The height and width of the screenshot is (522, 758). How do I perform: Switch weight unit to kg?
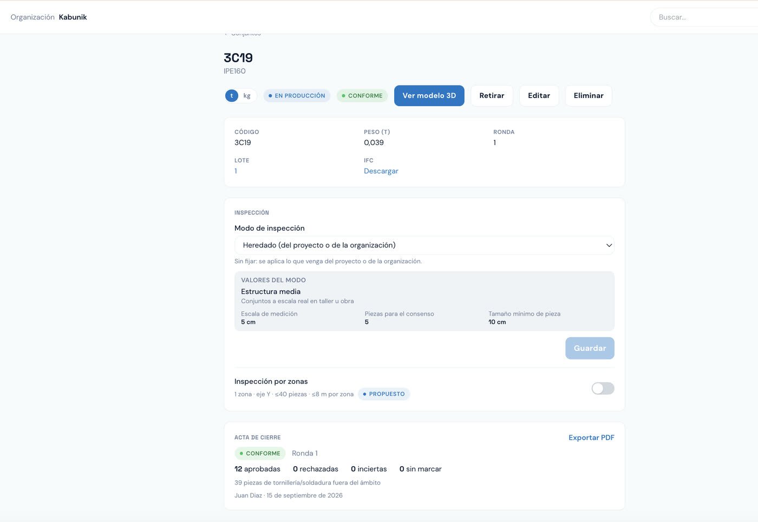click(247, 96)
